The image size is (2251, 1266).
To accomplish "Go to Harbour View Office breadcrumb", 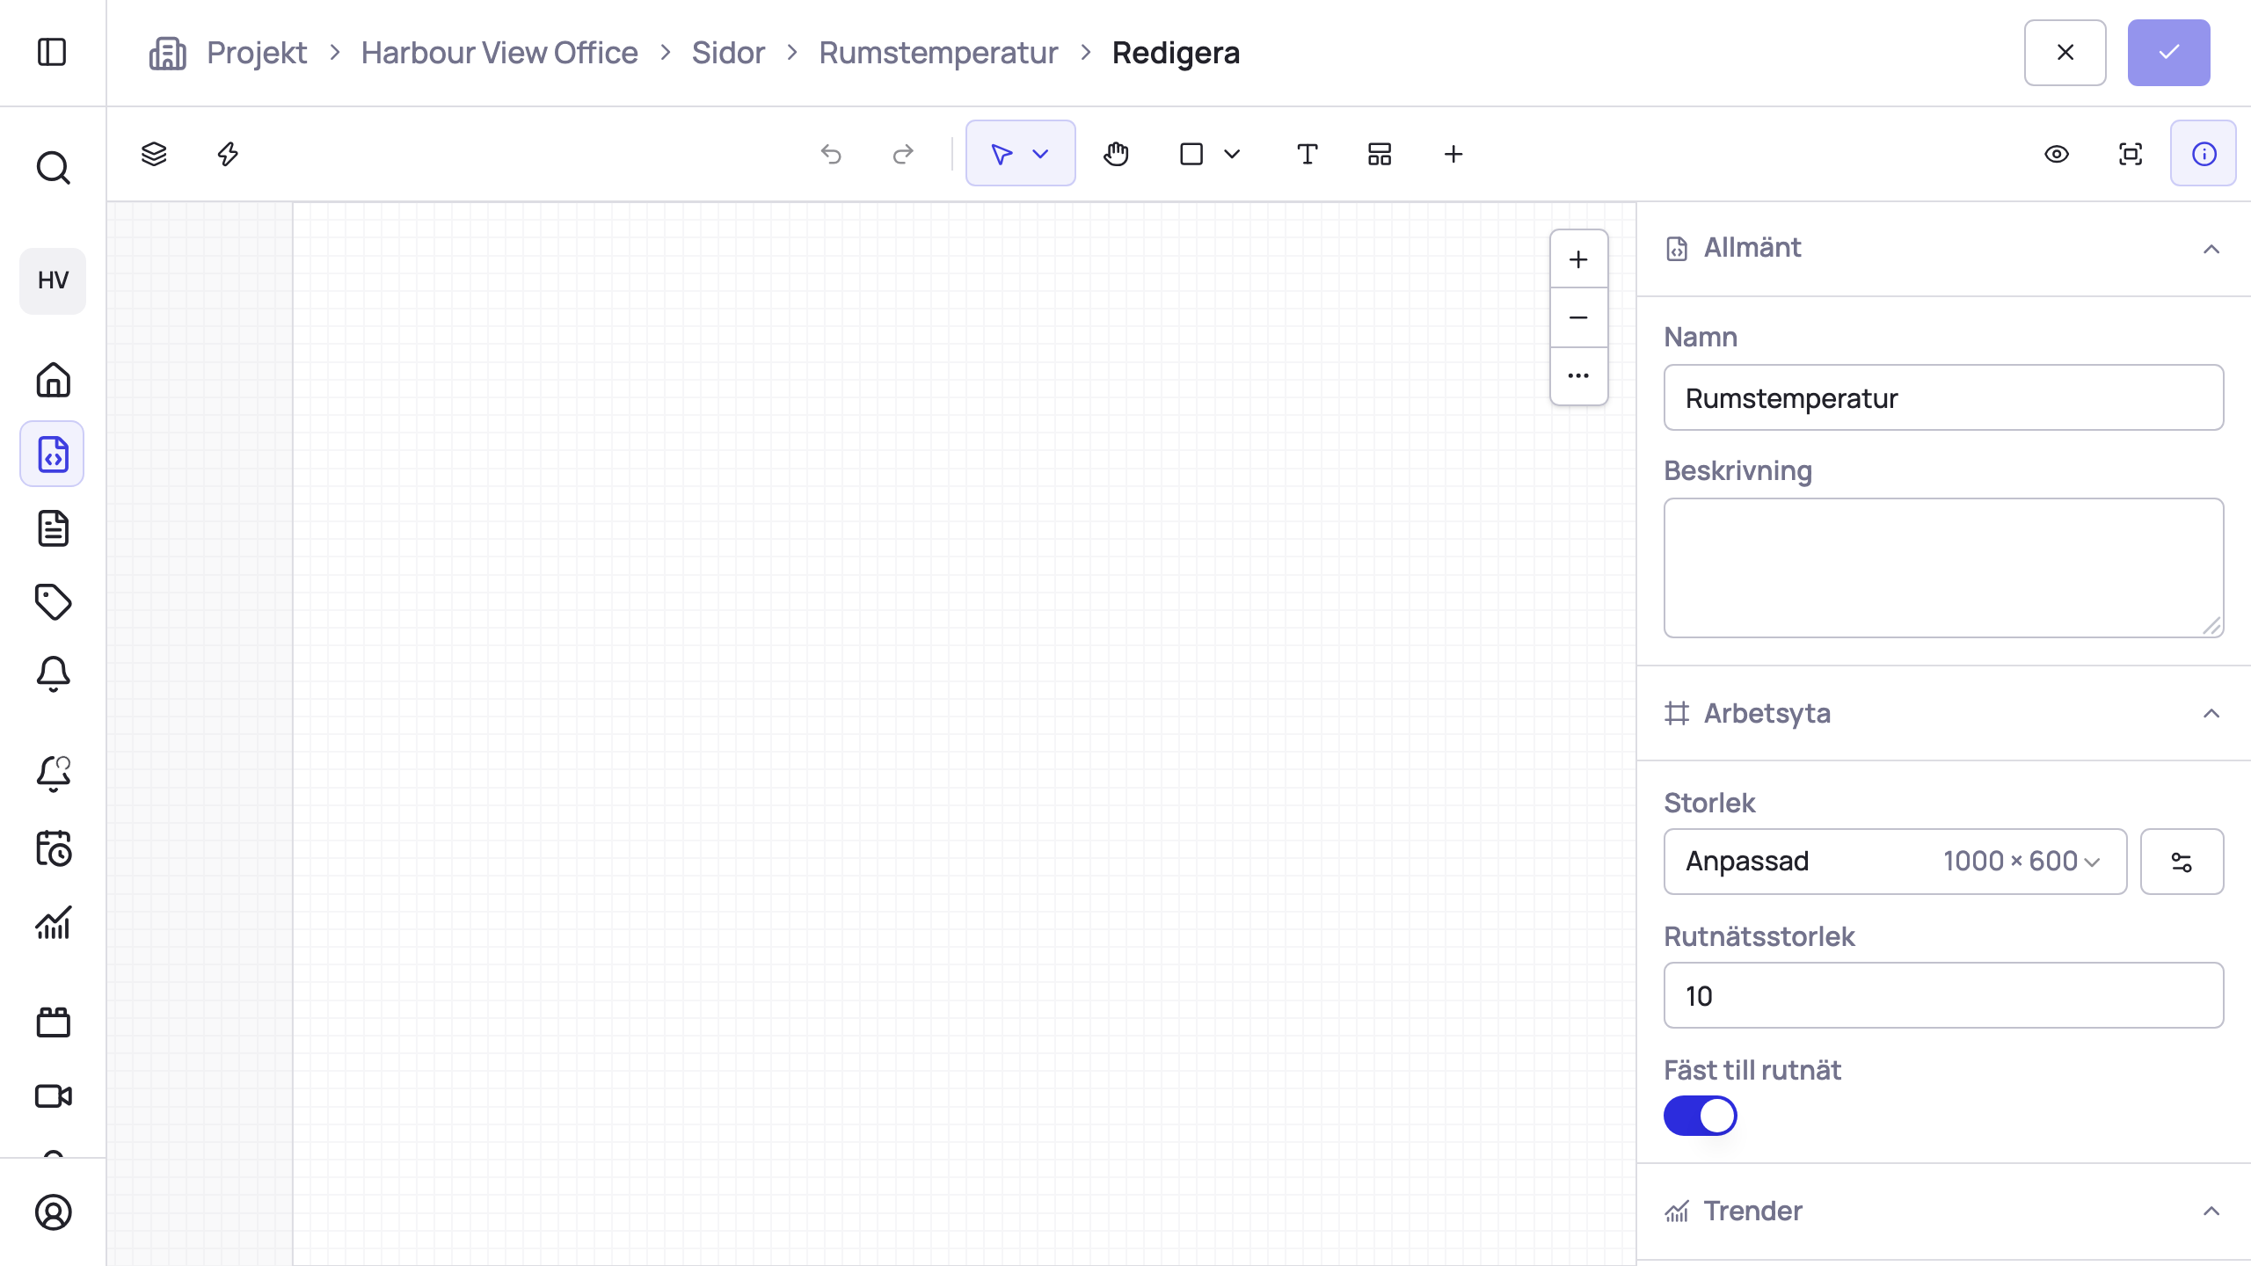I will coord(499,53).
